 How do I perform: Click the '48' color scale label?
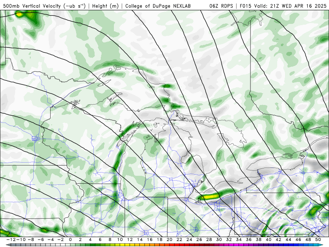pos(308,240)
